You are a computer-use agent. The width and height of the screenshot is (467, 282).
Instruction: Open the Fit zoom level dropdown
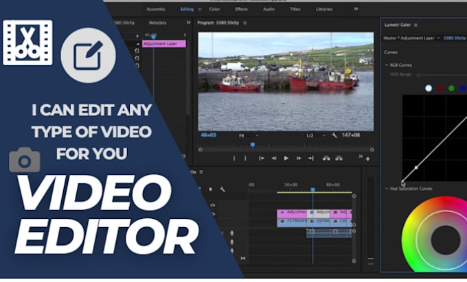coord(249,136)
